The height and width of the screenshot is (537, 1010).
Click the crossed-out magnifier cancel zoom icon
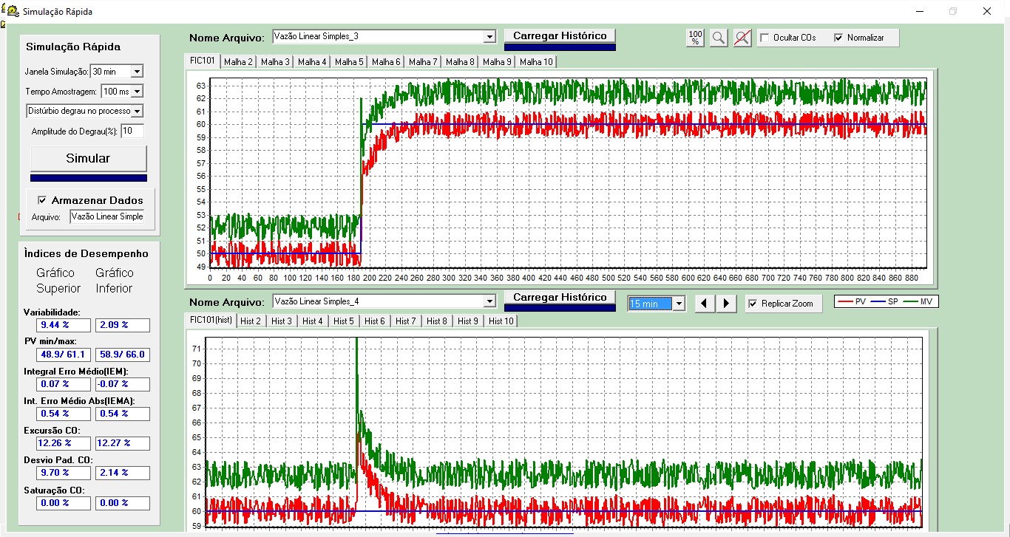742,38
